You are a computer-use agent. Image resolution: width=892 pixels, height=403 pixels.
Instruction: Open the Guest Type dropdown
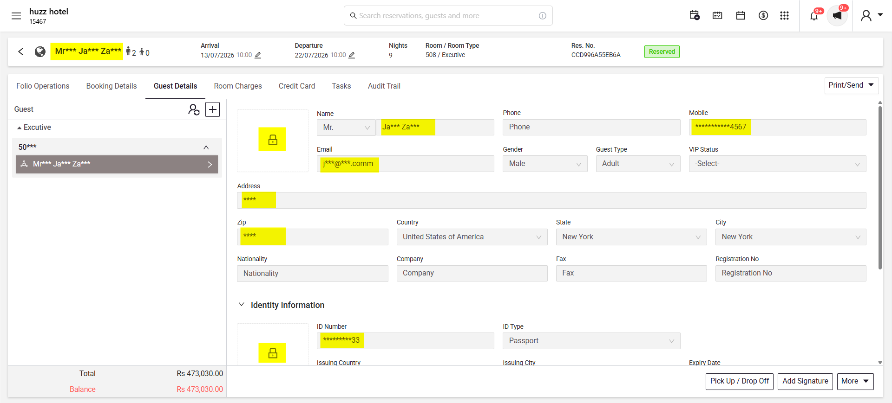[638, 164]
